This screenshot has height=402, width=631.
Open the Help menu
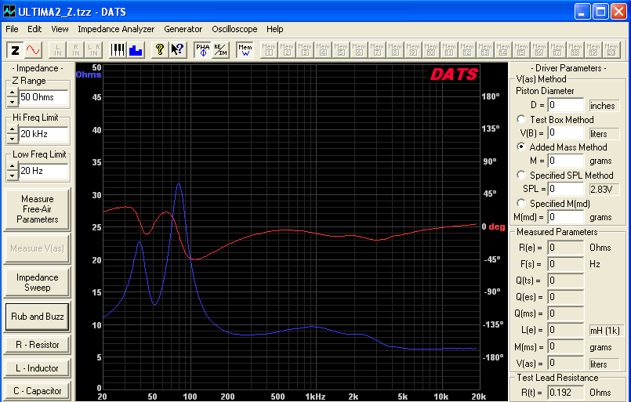pos(275,29)
